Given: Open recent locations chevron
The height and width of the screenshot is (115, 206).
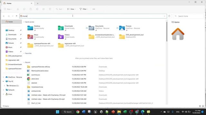Looking at the screenshot, I should (13, 16).
